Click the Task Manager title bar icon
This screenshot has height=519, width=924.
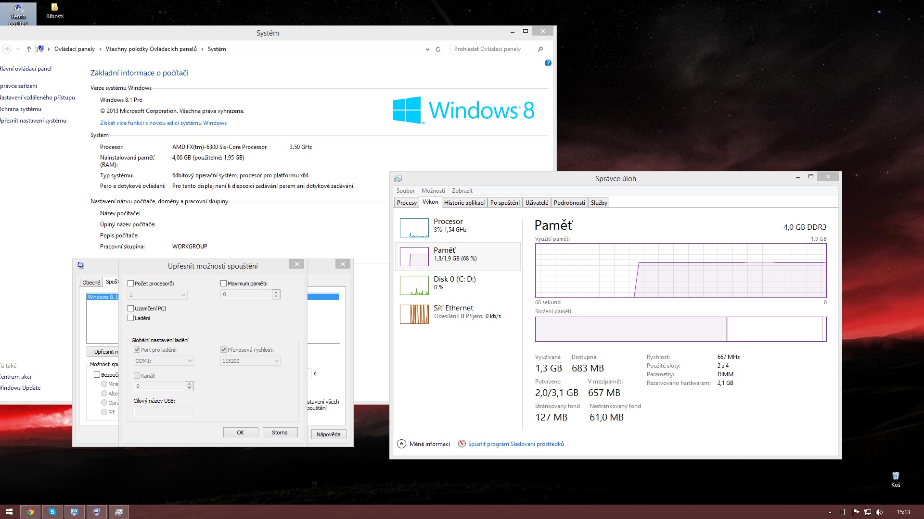tap(398, 179)
